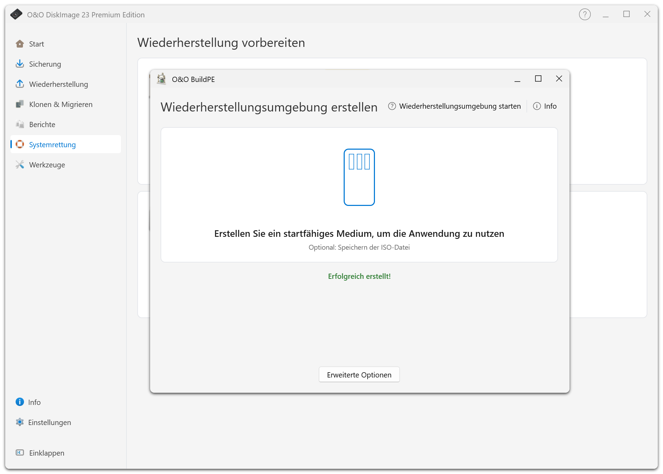Click the Erweiterte Optionen button
Viewport: 663px width, 474px height.
click(x=359, y=375)
